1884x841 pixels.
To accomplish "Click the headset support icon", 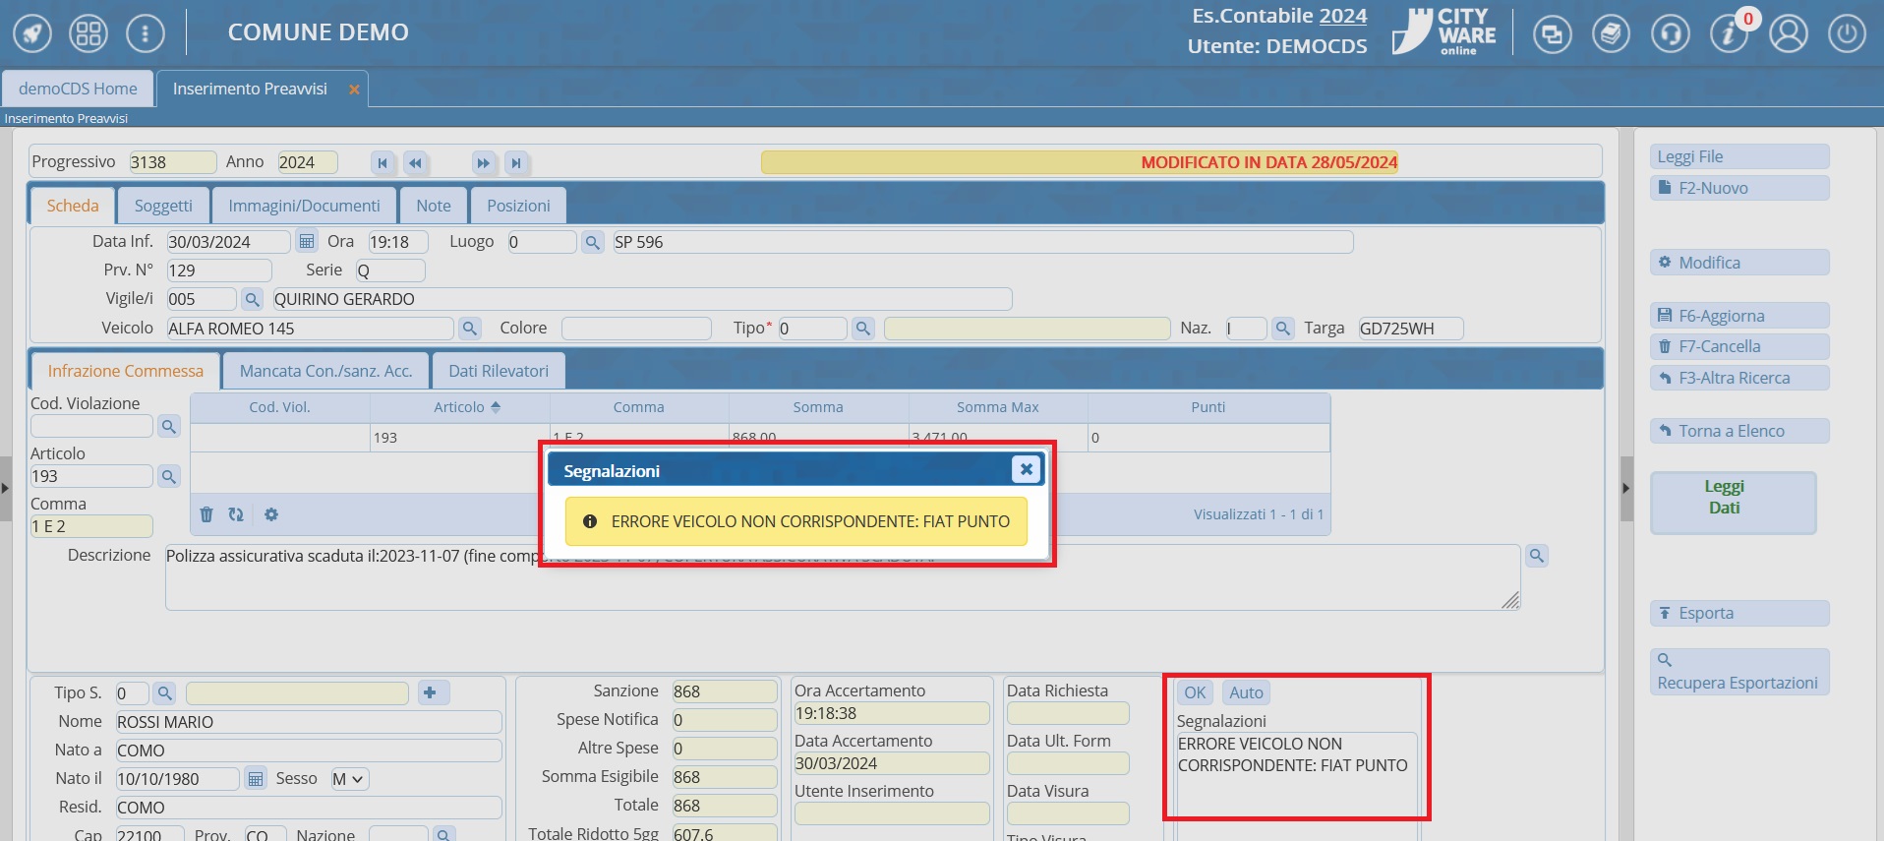I will click(x=1670, y=33).
